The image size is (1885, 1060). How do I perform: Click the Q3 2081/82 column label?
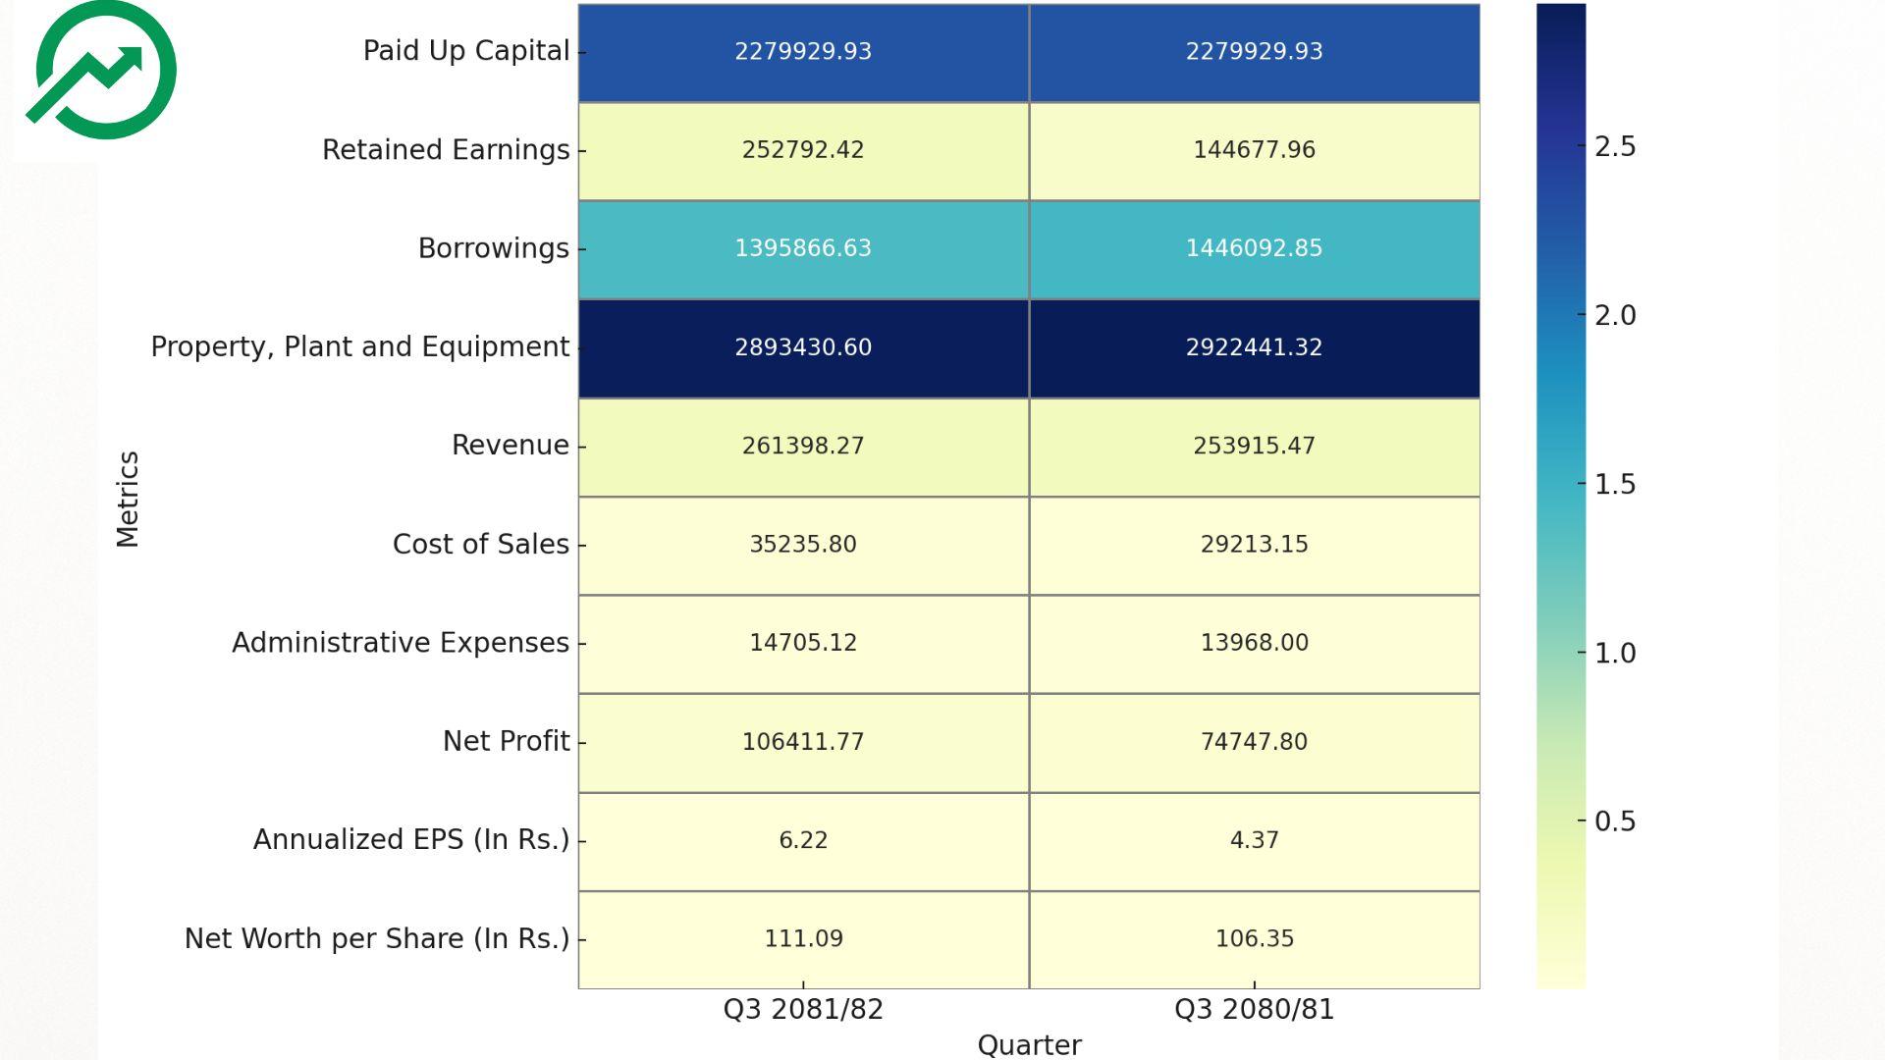point(803,1009)
